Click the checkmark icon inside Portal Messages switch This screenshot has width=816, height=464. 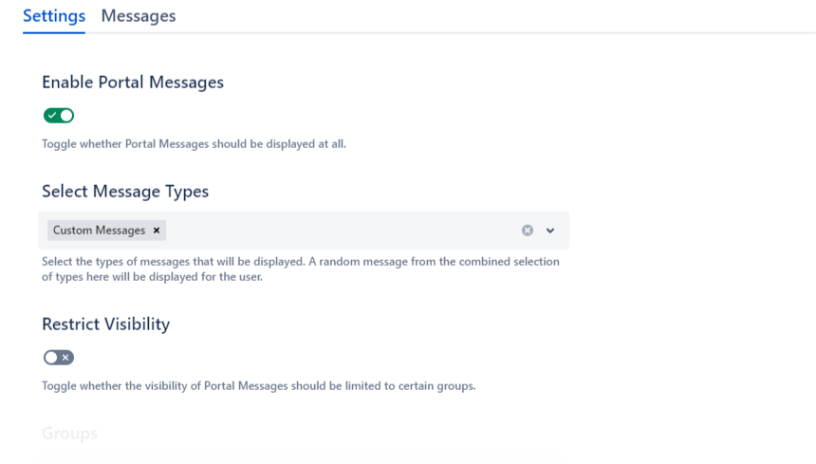click(51, 116)
